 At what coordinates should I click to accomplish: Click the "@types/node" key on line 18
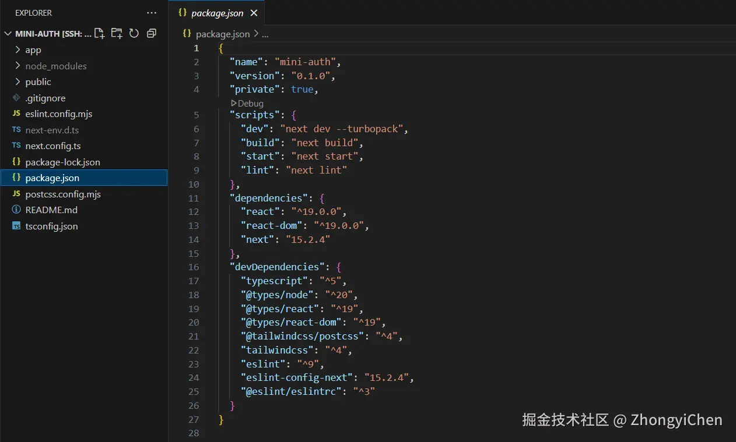coord(278,295)
